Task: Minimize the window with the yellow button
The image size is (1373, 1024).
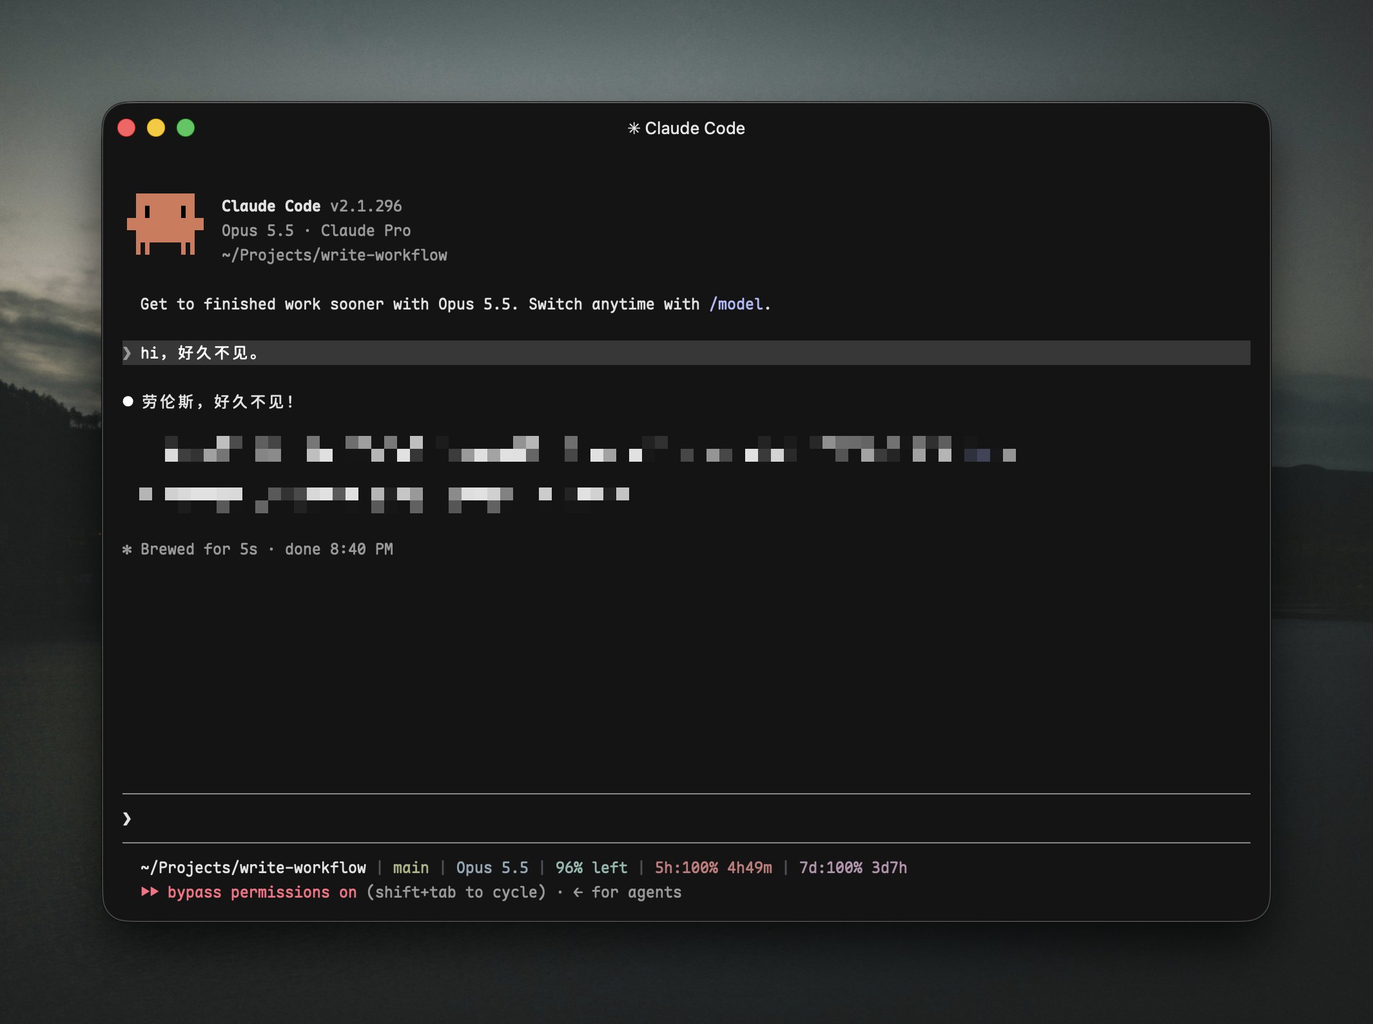Action: [156, 128]
